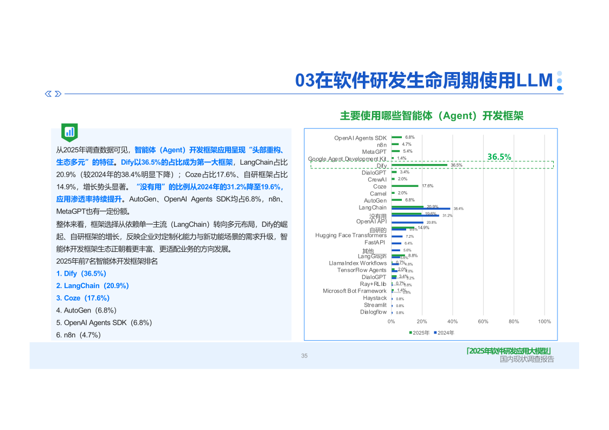Click the left double-chevron arrow icon
The image size is (609, 430).
(48, 94)
